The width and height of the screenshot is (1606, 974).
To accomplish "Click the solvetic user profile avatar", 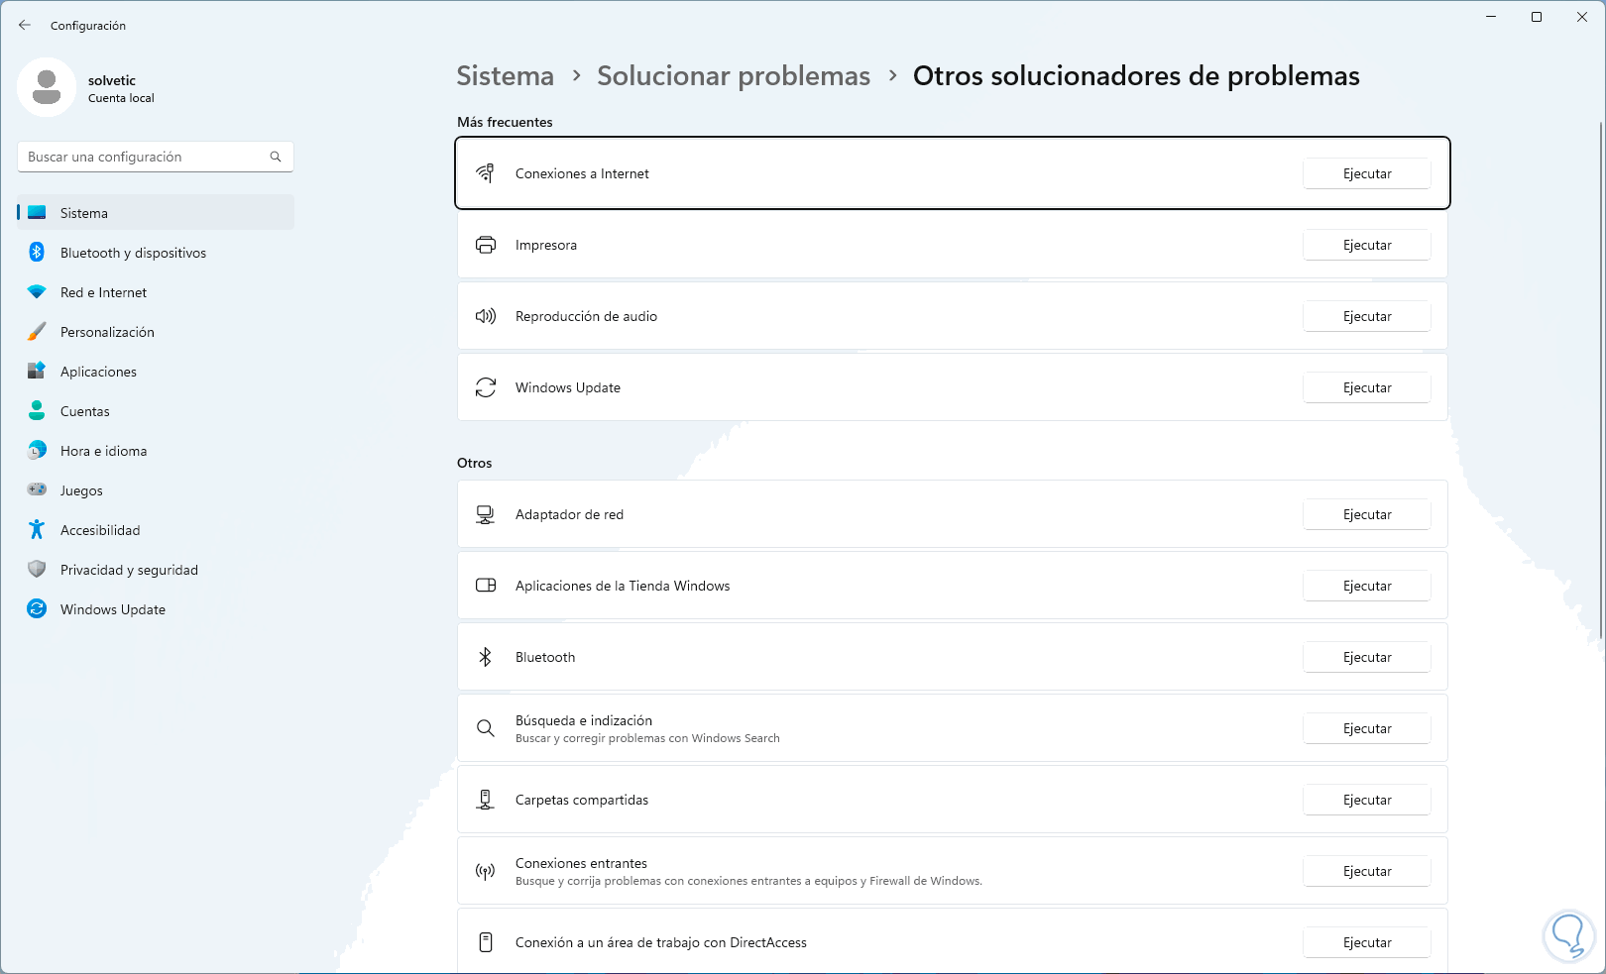I will pos(47,87).
